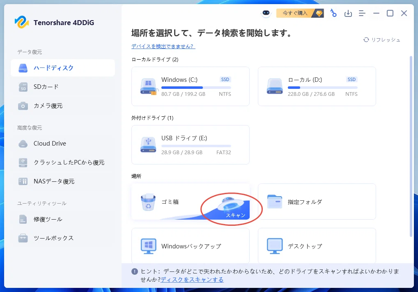Viewport: 418px width, 292px height.
Task: Open ツールボックス in utilities
Action: (63, 239)
